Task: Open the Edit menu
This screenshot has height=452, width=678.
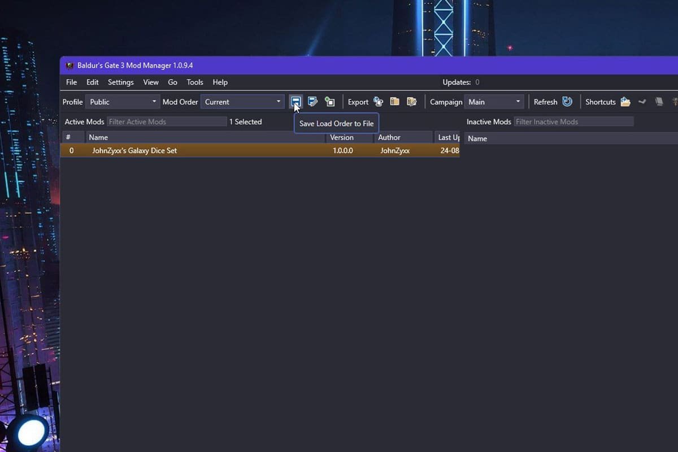Action: 93,82
